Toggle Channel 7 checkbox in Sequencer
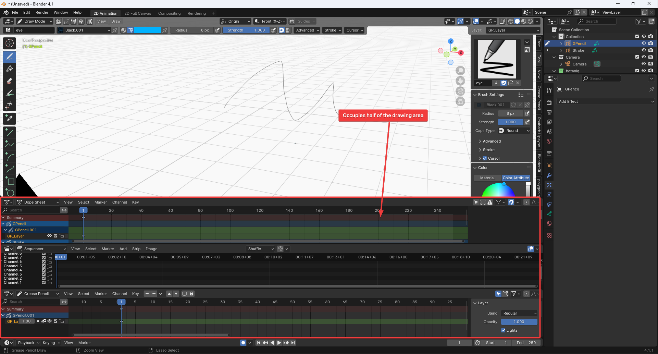 click(44, 257)
